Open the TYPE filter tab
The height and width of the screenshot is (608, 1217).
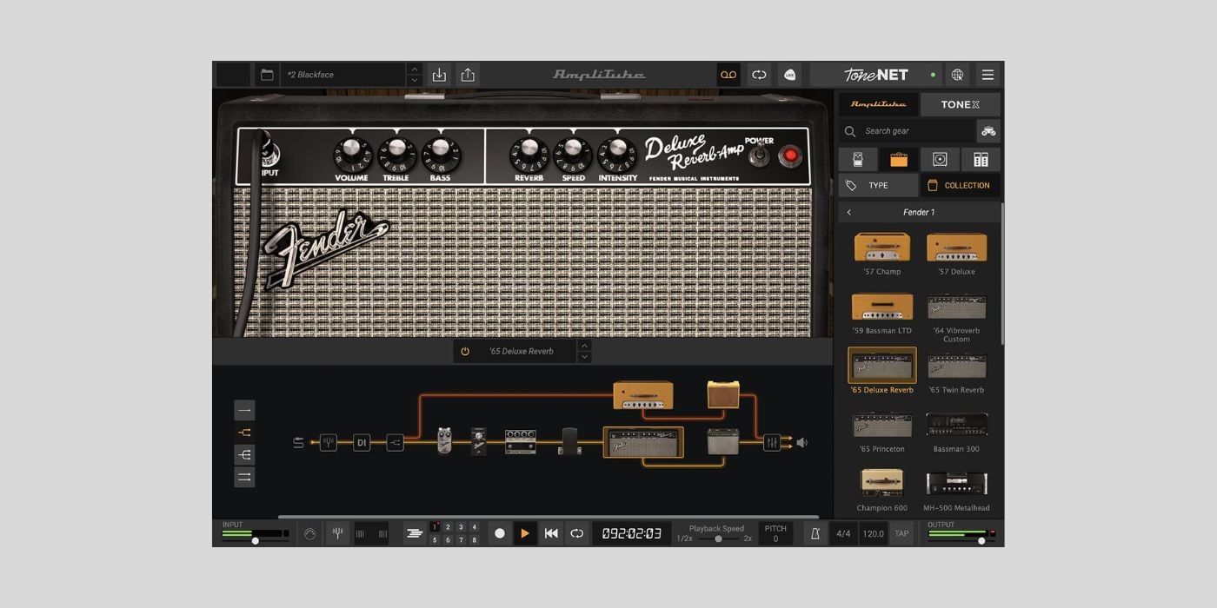(877, 185)
